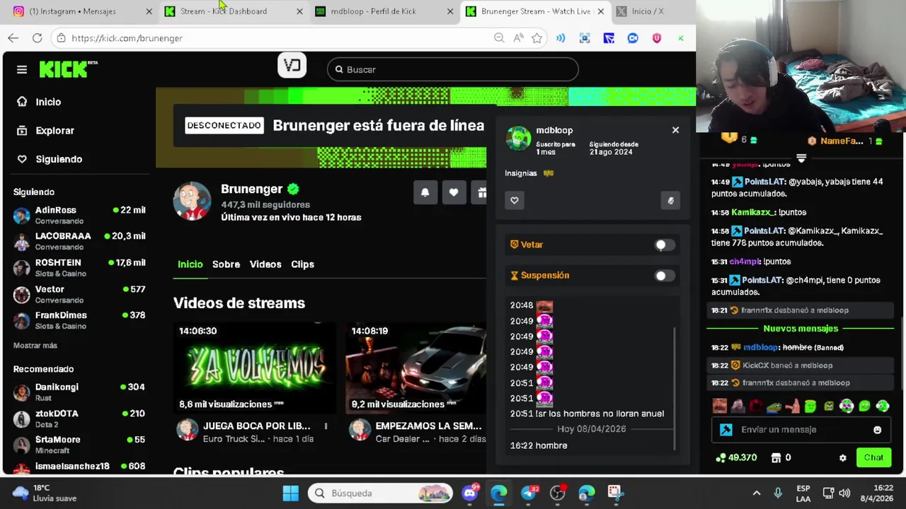Click Brunenger's profile avatar

click(192, 201)
